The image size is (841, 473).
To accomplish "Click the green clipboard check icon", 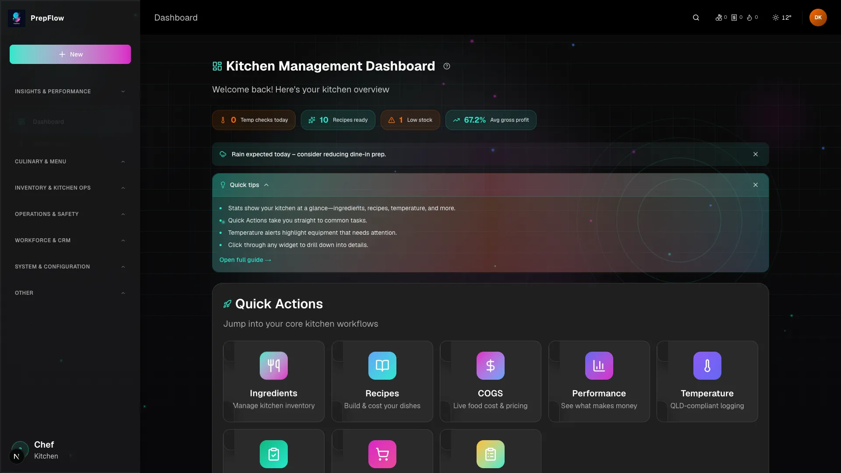I will (274, 454).
